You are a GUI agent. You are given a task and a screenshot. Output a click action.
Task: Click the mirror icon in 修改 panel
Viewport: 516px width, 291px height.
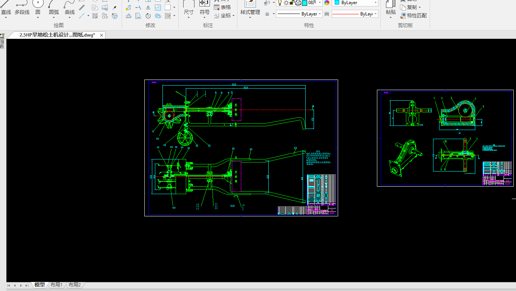click(x=148, y=8)
